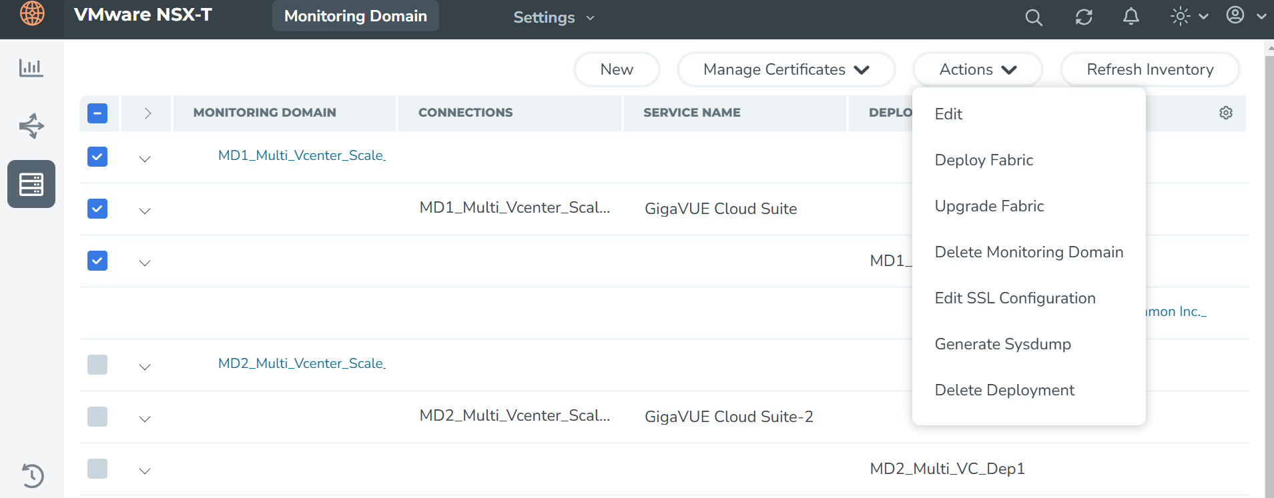Open the traffic flow arrows sidebar icon
This screenshot has height=498, width=1274.
(x=31, y=125)
